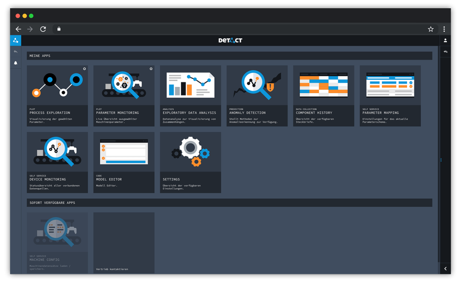Expand the chevron panel at the bottom right
The width and height of the screenshot is (461, 282).
click(x=445, y=268)
